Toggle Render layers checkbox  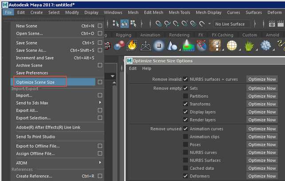pos(185,120)
